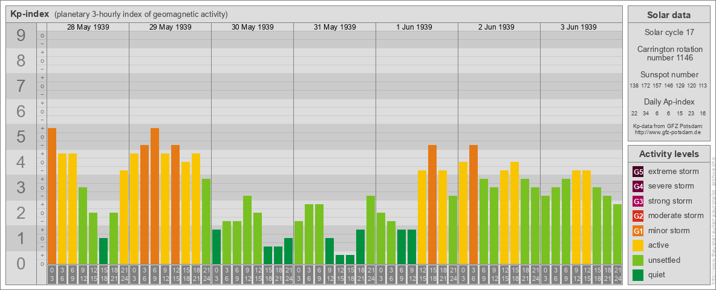Click the Kp level 5 axis label
The height and width of the screenshot is (290, 716).
pos(21,137)
